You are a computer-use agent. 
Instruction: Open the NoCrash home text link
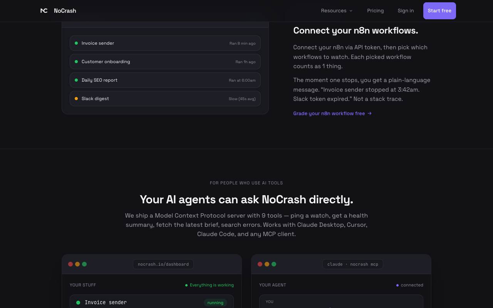pos(65,11)
